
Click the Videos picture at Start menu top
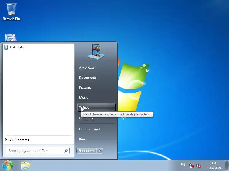[96, 52]
